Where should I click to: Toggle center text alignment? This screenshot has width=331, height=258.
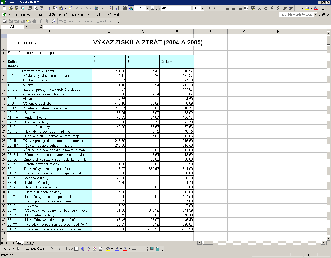click(234, 8)
